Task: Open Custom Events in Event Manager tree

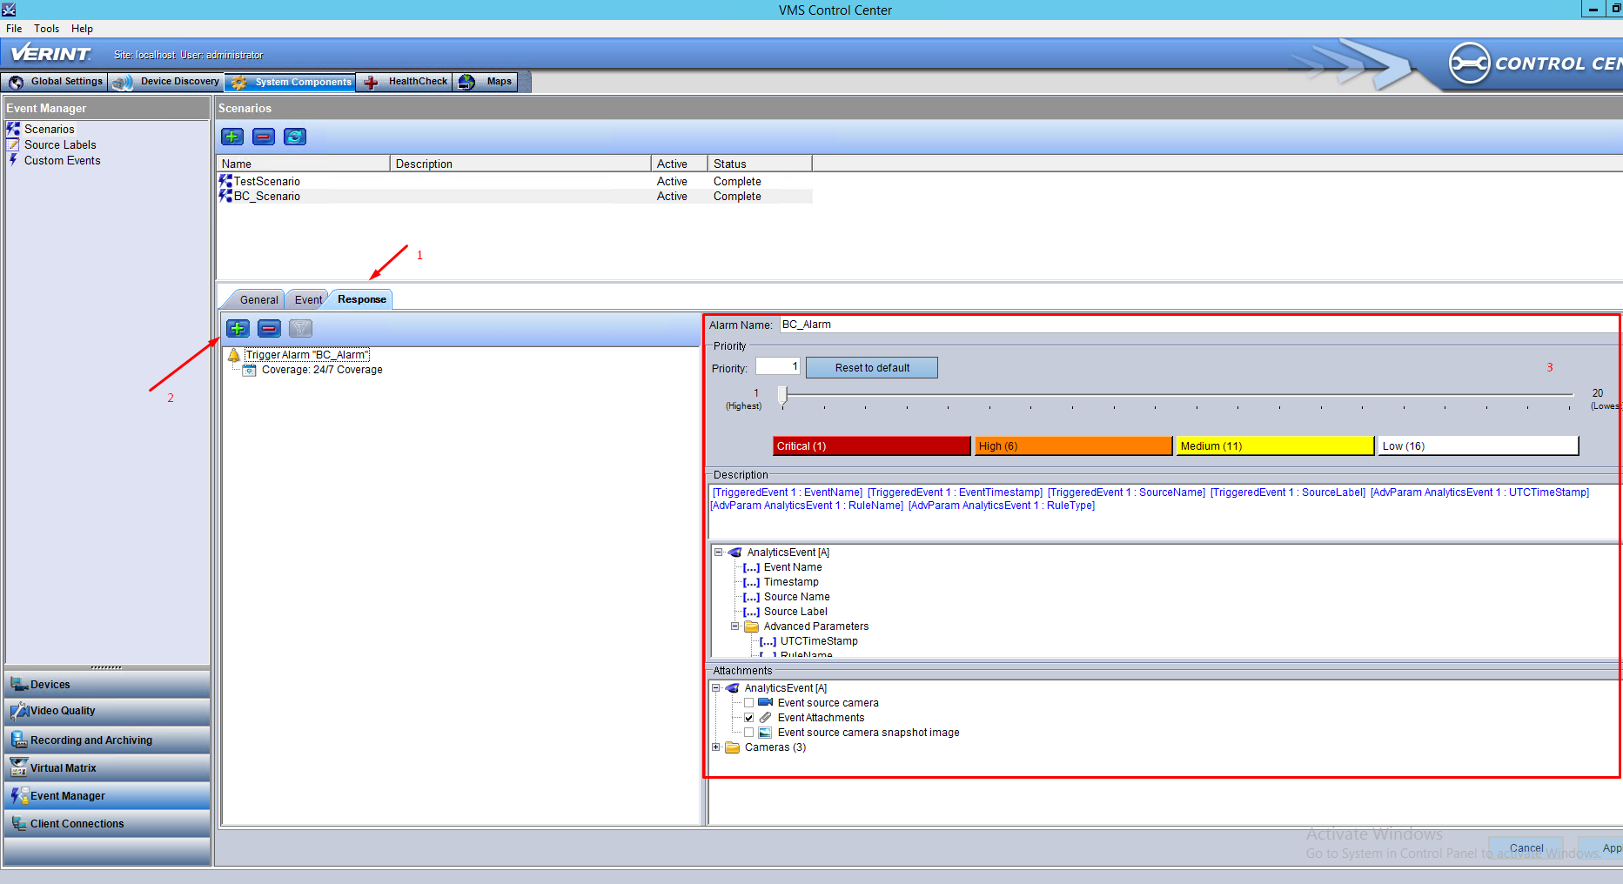Action: pos(62,160)
